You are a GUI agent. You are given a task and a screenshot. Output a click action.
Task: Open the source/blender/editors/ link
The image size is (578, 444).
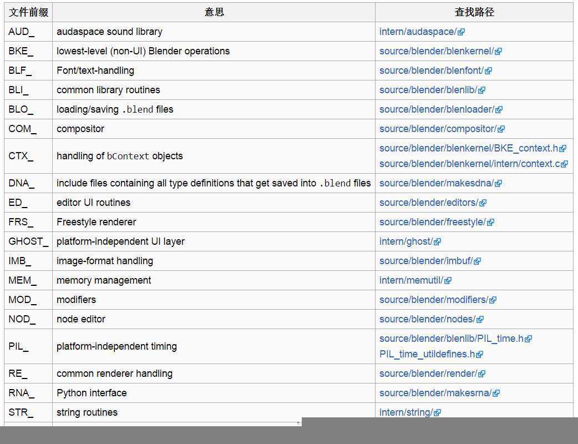(x=429, y=203)
